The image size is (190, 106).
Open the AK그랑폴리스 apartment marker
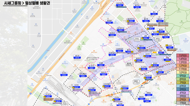(92, 89)
